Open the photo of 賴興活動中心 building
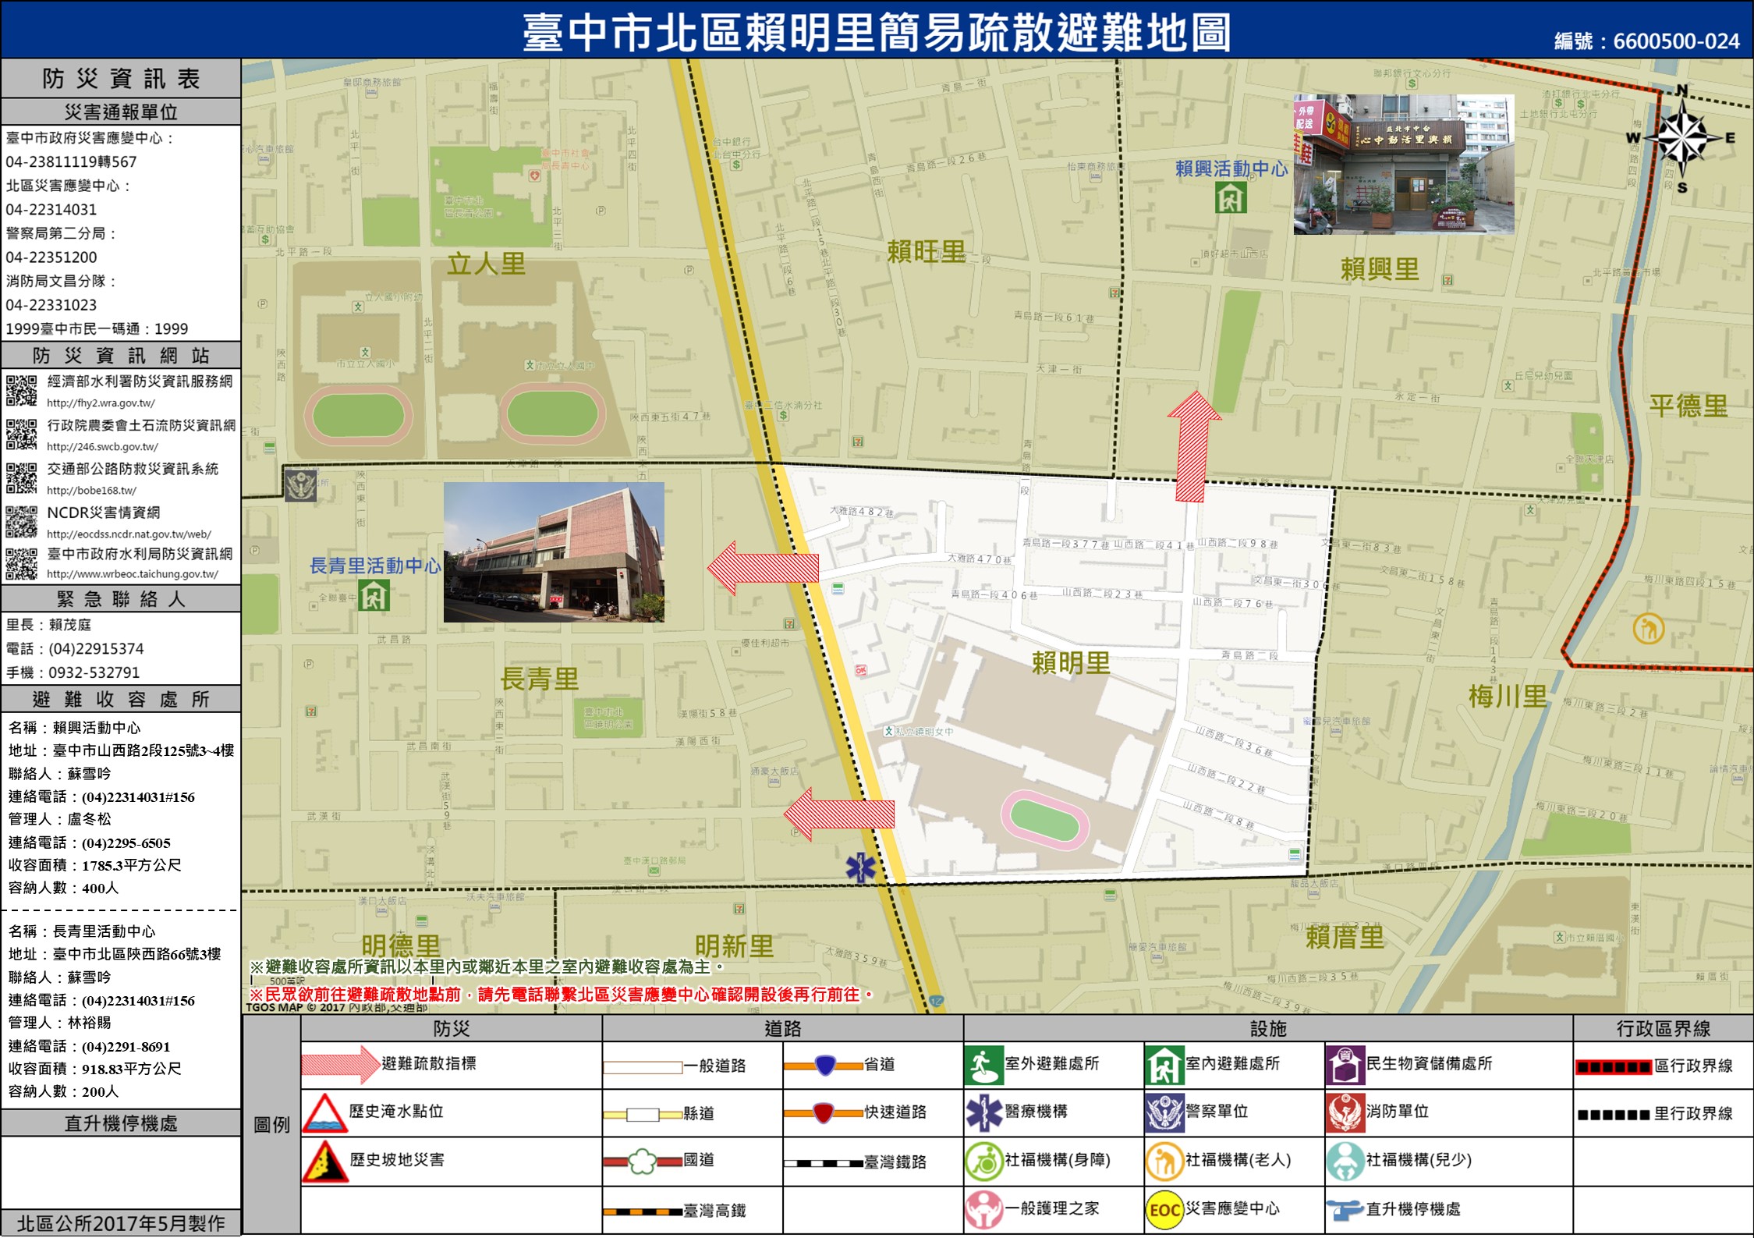1754x1238 pixels. click(1404, 165)
